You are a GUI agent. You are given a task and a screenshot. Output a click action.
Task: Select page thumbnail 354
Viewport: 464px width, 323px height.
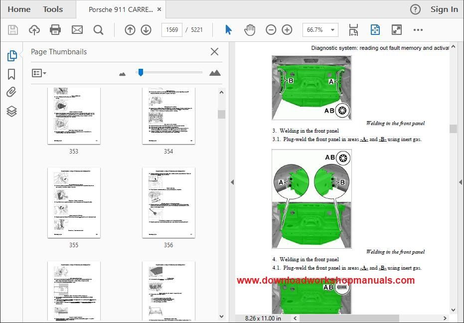tap(168, 116)
